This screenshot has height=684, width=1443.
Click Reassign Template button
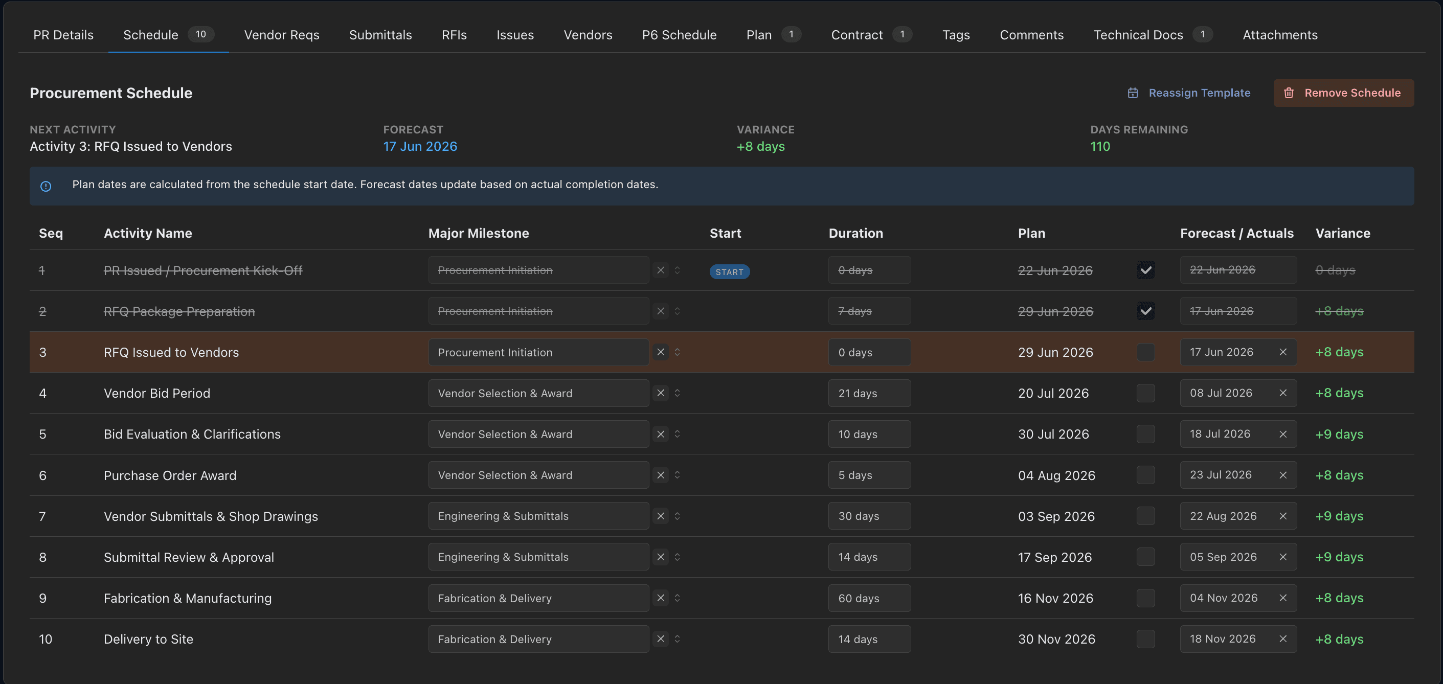(1189, 93)
